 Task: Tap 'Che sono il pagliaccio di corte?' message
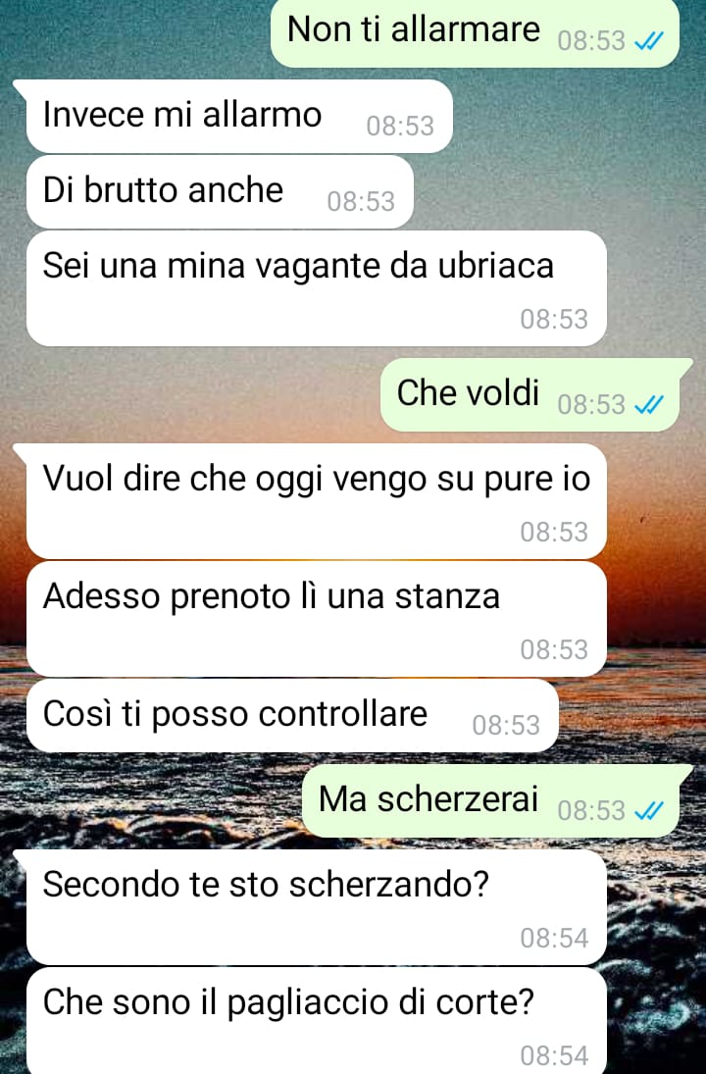click(x=317, y=1021)
